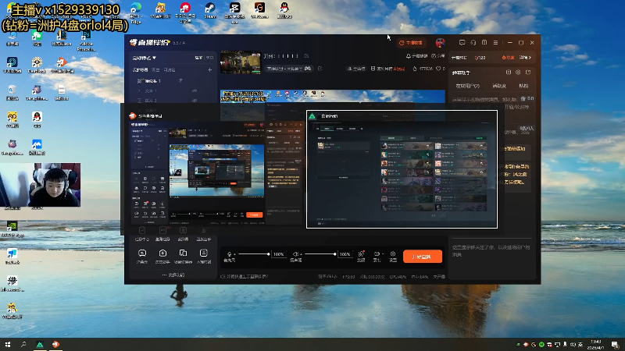The image size is (625, 351).
Task: Open the user avatar in the title bar
Action: (440, 43)
